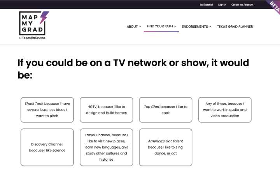This screenshot has height=179, width=280.
Task: Click the caret arrow beside Find Your Path
Action: (175, 27)
